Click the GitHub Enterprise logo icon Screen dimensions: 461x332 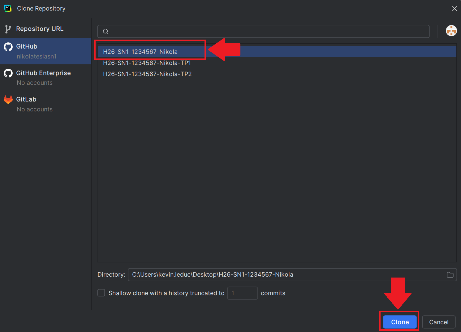click(x=8, y=73)
